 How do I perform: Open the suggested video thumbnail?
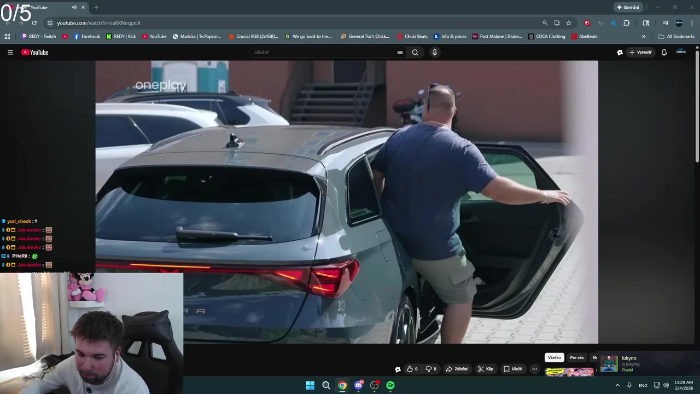point(569,372)
